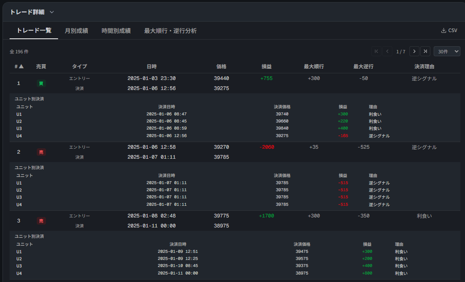Click entry date 2025-01-08 02:48
The height and width of the screenshot is (282, 465).
pos(152,216)
